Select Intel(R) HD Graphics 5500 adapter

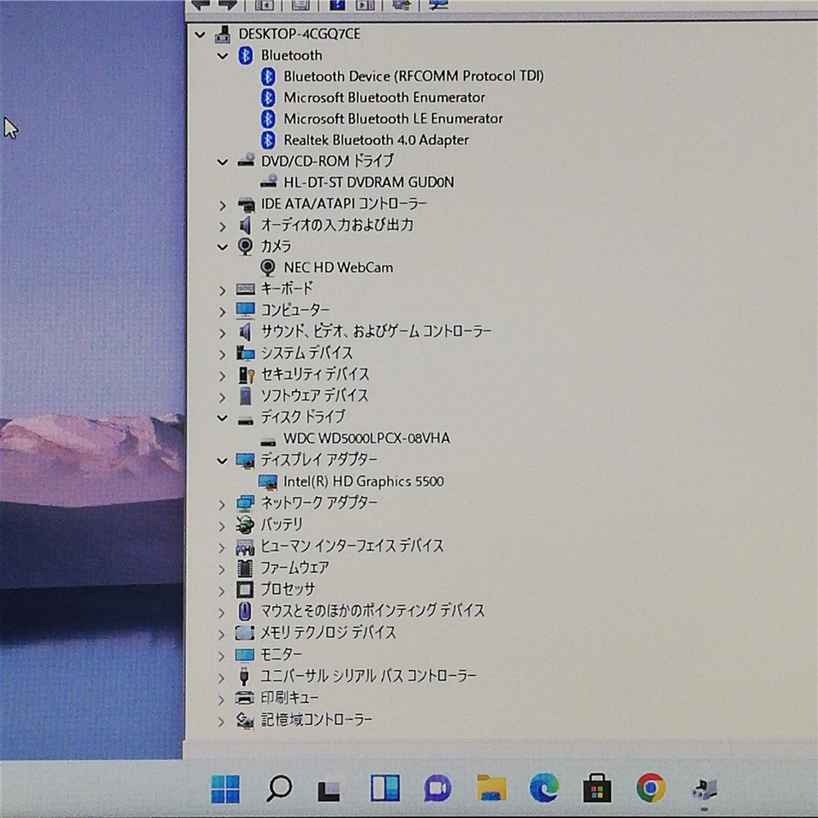[x=364, y=481]
